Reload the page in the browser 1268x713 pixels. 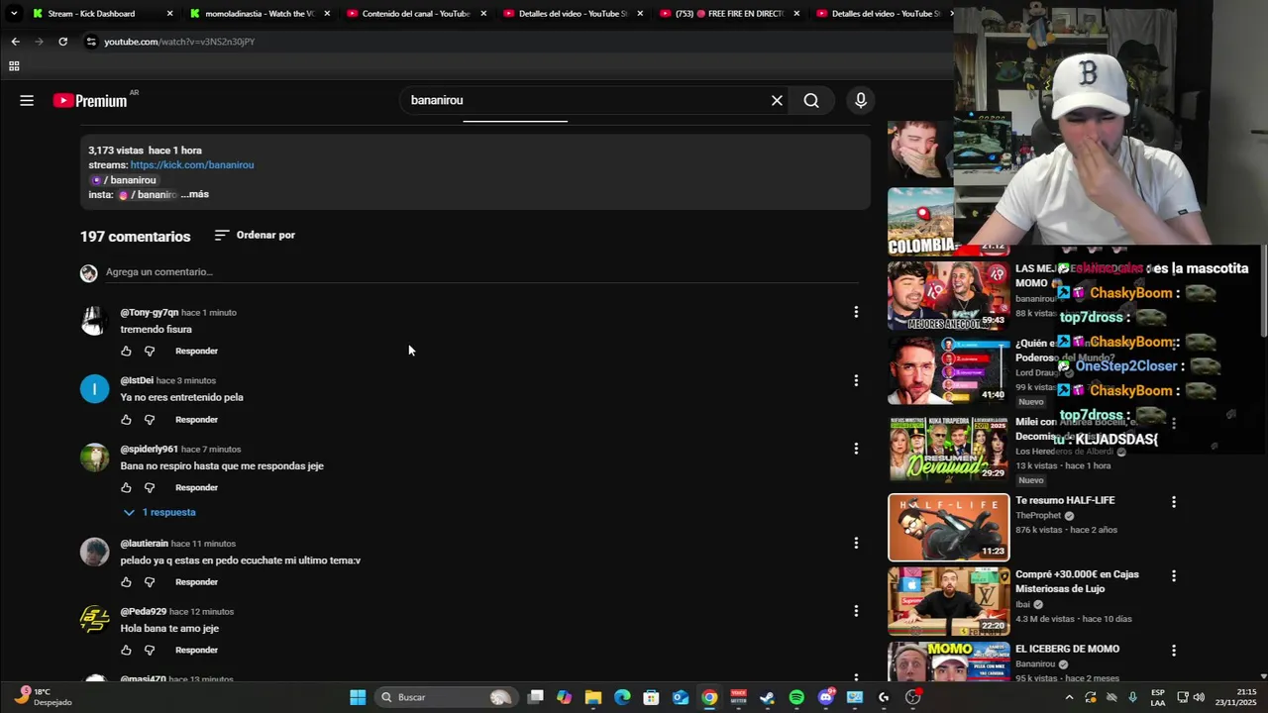[x=62, y=42]
